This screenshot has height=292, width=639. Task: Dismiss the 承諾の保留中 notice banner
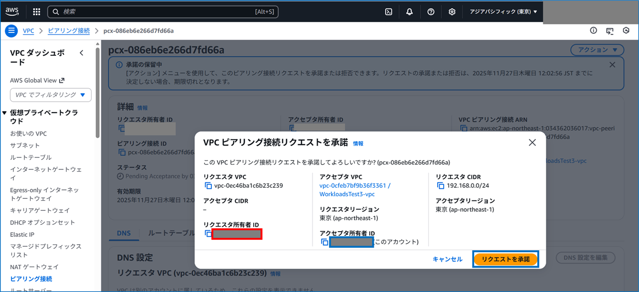pyautogui.click(x=613, y=65)
